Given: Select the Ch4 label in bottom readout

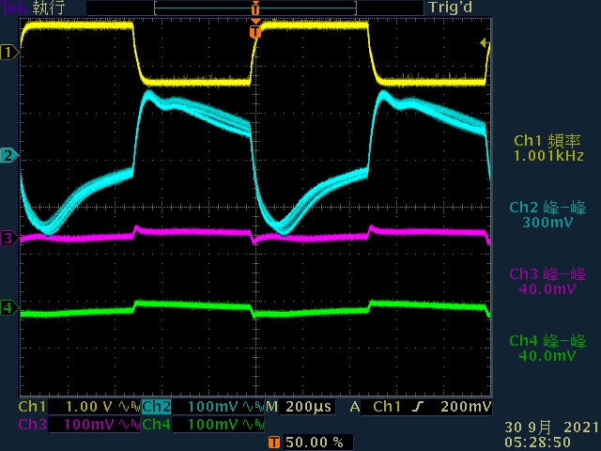Looking at the screenshot, I should 157,425.
